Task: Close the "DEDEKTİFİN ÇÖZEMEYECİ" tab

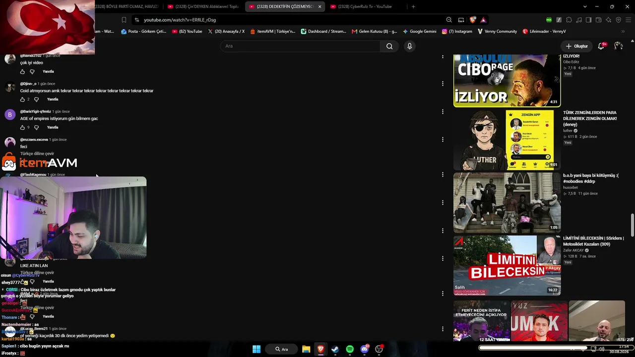Action: [319, 6]
